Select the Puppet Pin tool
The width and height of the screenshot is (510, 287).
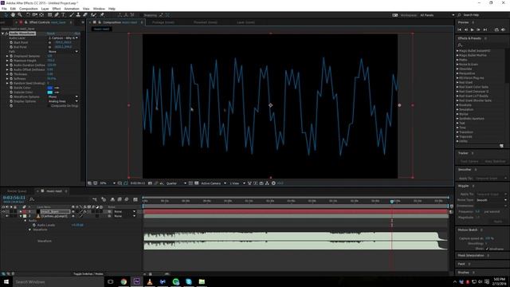pos(102,15)
